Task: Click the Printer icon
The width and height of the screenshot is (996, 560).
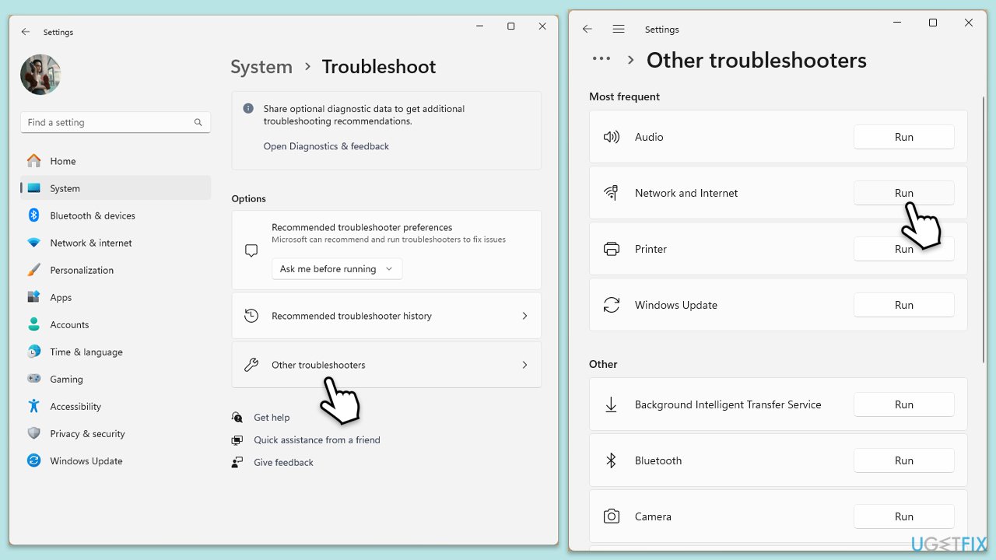Action: point(612,249)
